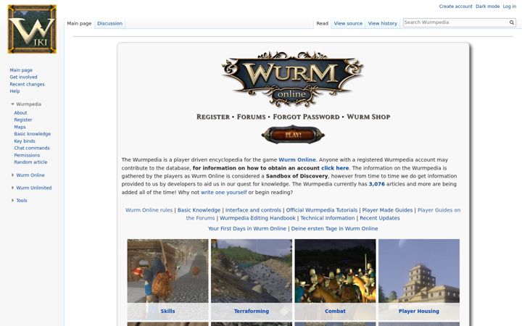
Task: Click the Wurm Online banner logo
Action: [292, 79]
